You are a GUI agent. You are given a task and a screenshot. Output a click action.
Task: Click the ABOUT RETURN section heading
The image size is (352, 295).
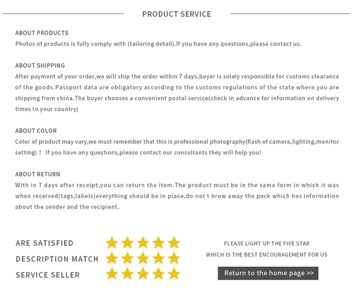(x=37, y=174)
